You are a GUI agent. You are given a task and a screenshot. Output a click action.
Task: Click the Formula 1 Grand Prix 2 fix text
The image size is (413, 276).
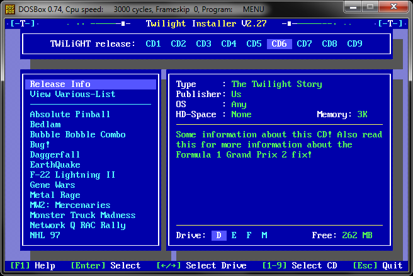pyautogui.click(x=244, y=154)
